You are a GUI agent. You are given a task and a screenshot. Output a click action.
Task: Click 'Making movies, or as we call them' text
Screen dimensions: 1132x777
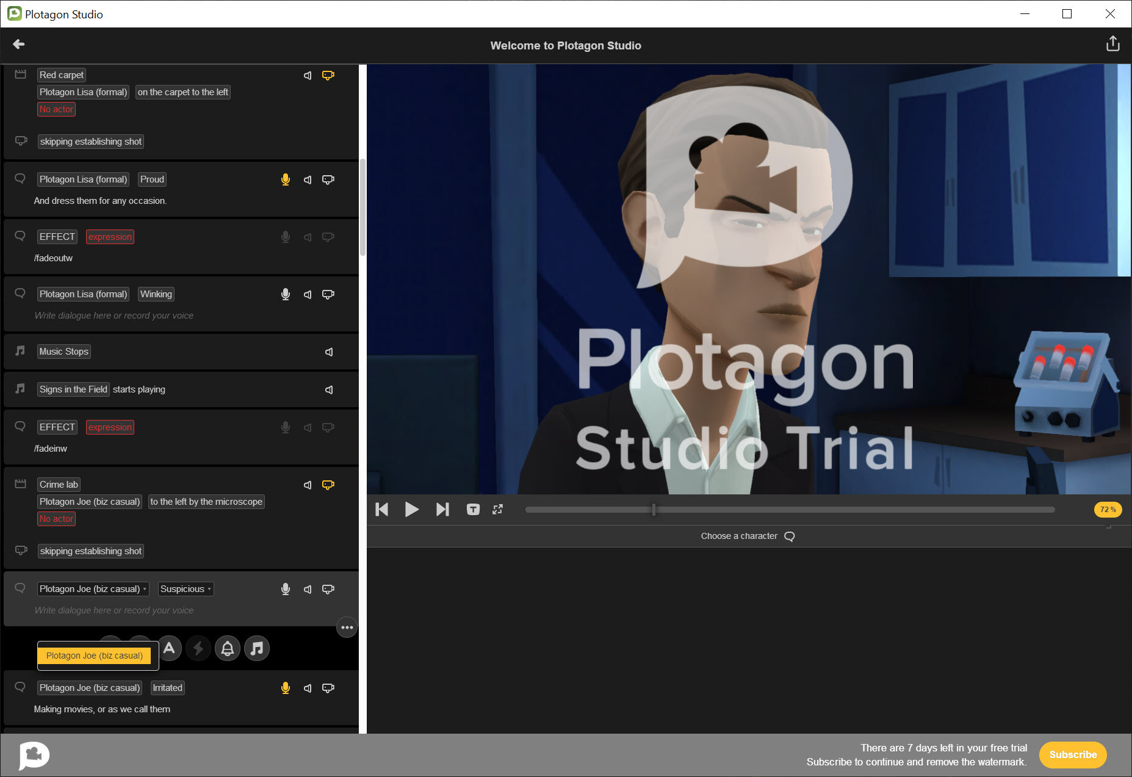[x=102, y=709]
